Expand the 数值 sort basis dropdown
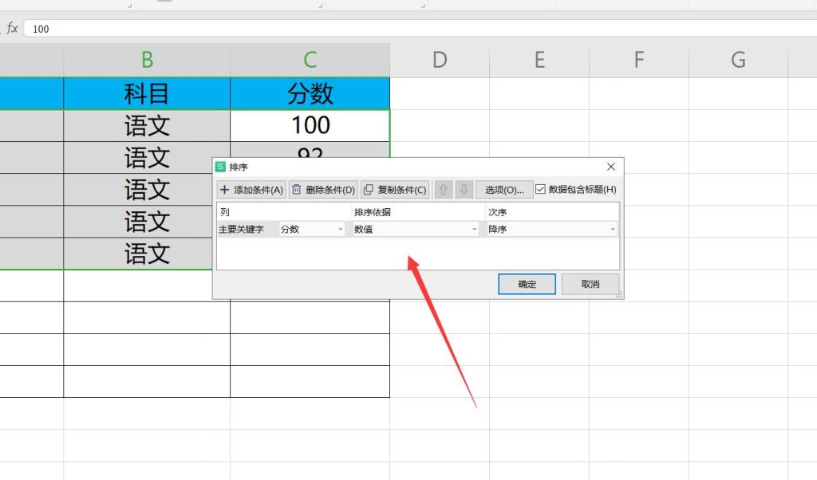 coord(416,229)
